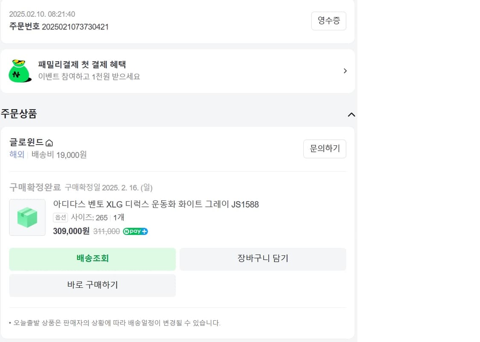This screenshot has height=342, width=480.
Task: Open the 패밀리결제 첫 결제 혜택 banner title
Action: 82,64
